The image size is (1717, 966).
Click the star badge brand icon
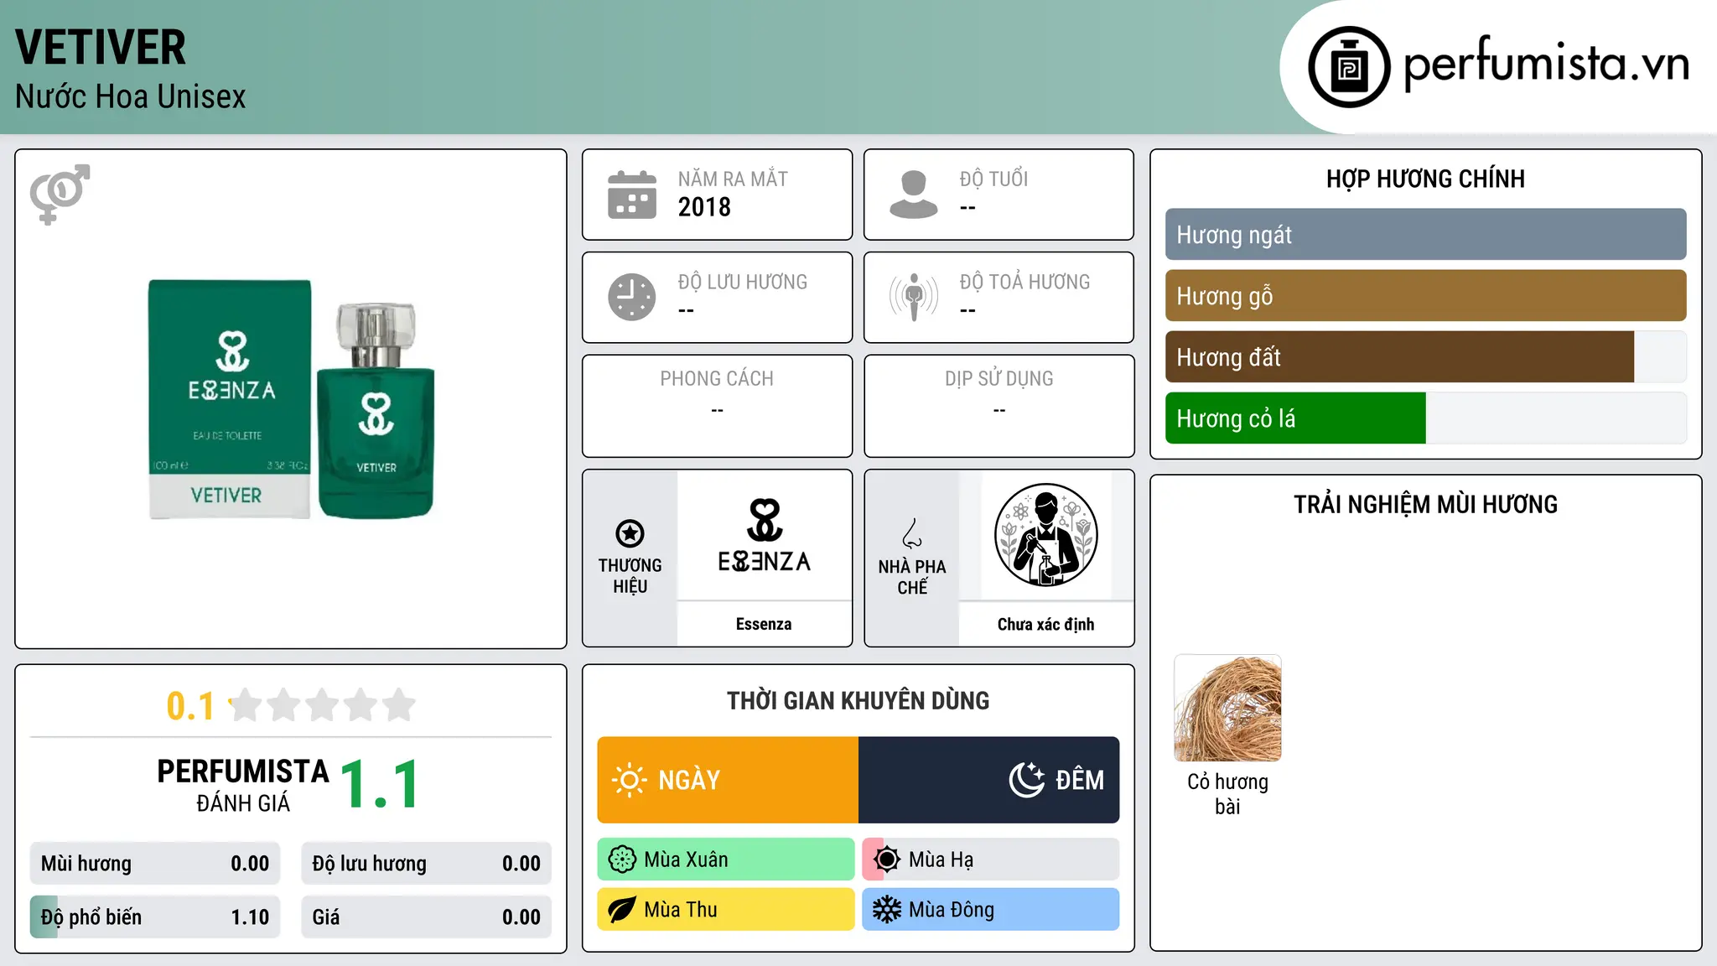(630, 532)
